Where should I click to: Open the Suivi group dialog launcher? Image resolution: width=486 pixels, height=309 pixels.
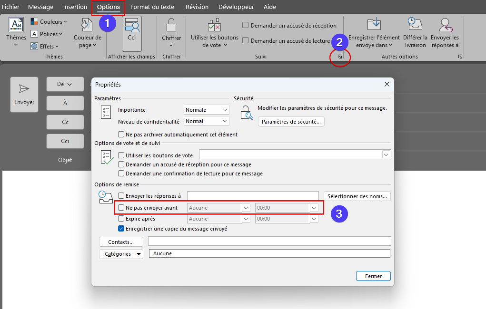pyautogui.click(x=340, y=57)
